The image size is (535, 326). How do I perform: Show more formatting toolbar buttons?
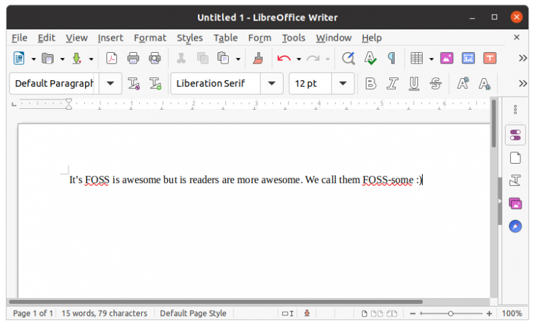523,84
